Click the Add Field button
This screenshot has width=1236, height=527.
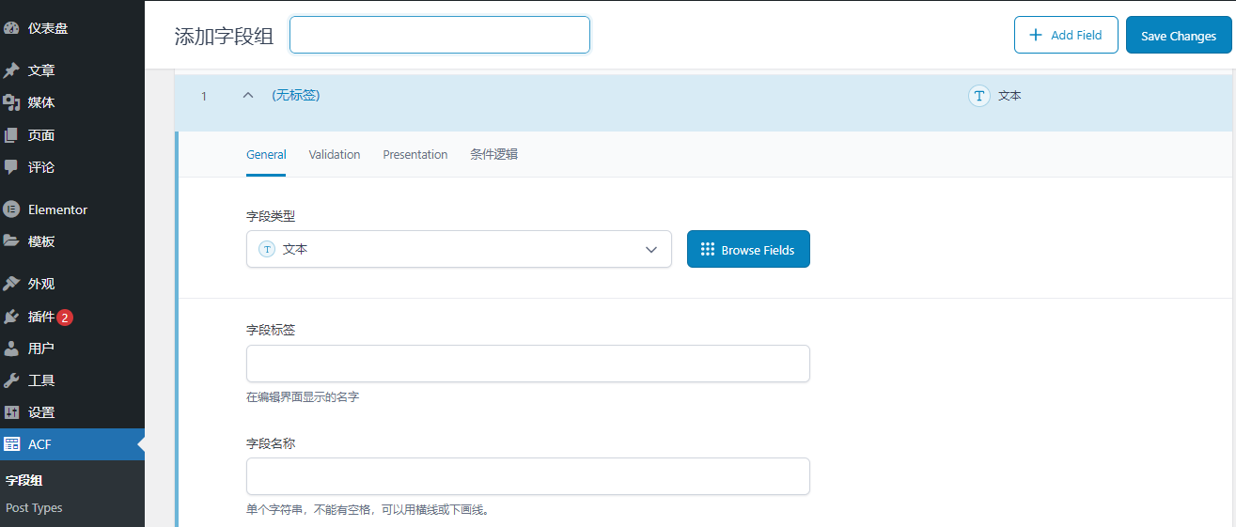coord(1065,35)
